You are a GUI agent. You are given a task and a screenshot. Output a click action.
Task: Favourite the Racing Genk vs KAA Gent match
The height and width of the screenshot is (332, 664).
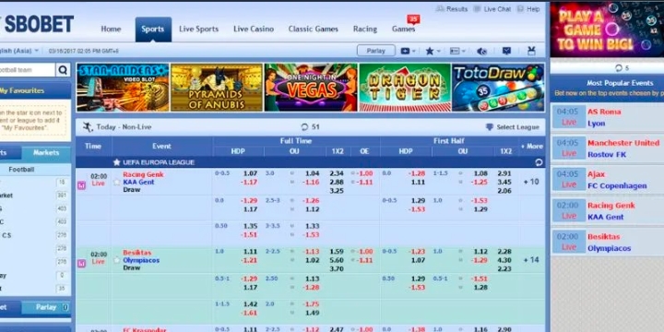click(117, 182)
